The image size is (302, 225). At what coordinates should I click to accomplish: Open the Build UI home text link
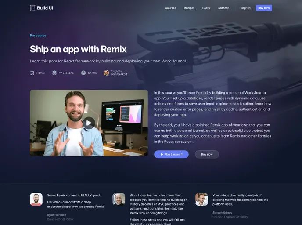45,8
